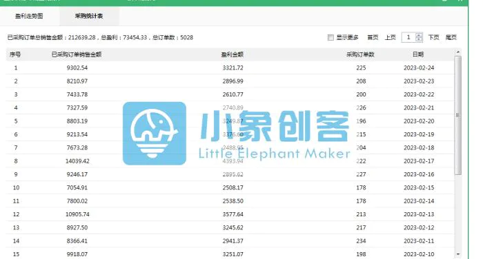Select the 采购统计表 tab

click(89, 16)
